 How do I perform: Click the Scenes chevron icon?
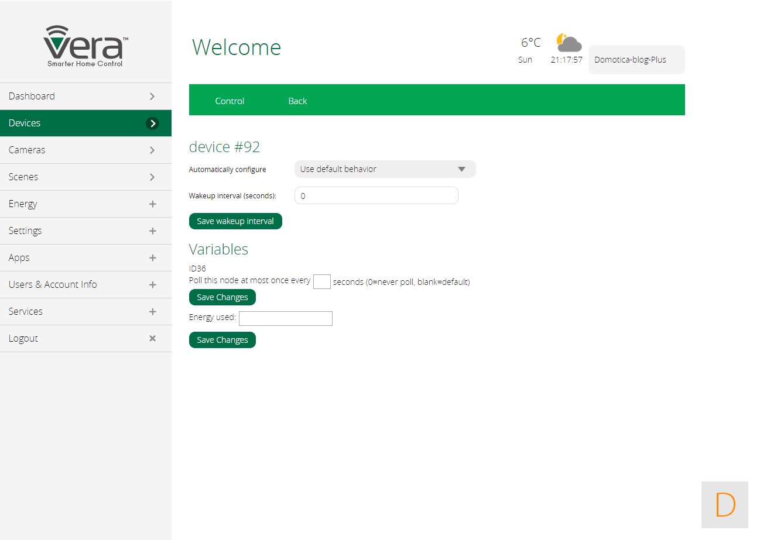coord(152,177)
